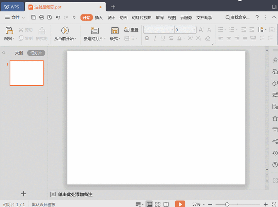Toggle Subscript formatting
Image resolution: width=278 pixels, height=207 pixels.
pyautogui.click(x=198, y=38)
